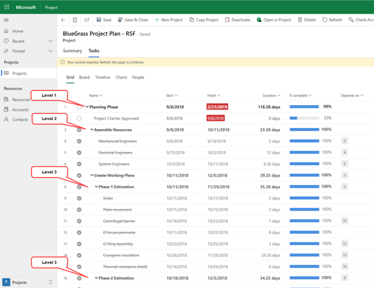Click the Delete trash icon
The height and width of the screenshot is (288, 374).
(x=300, y=20)
